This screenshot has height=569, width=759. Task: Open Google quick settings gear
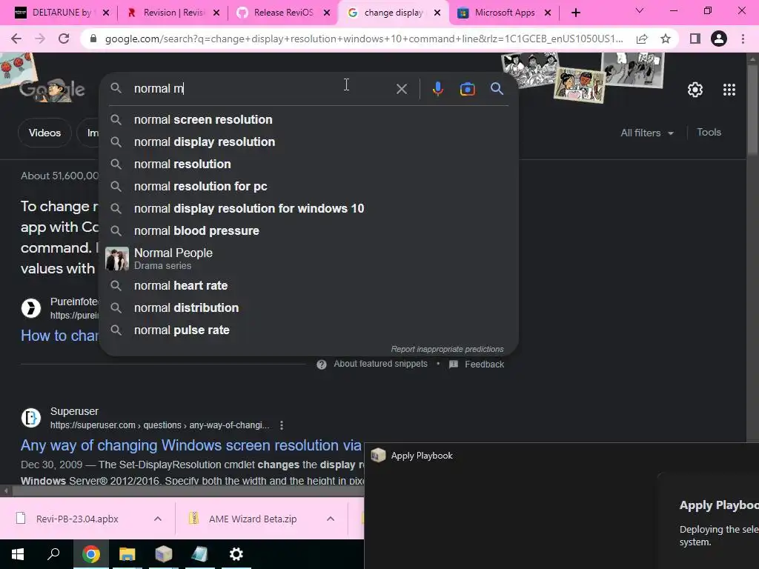click(x=695, y=90)
